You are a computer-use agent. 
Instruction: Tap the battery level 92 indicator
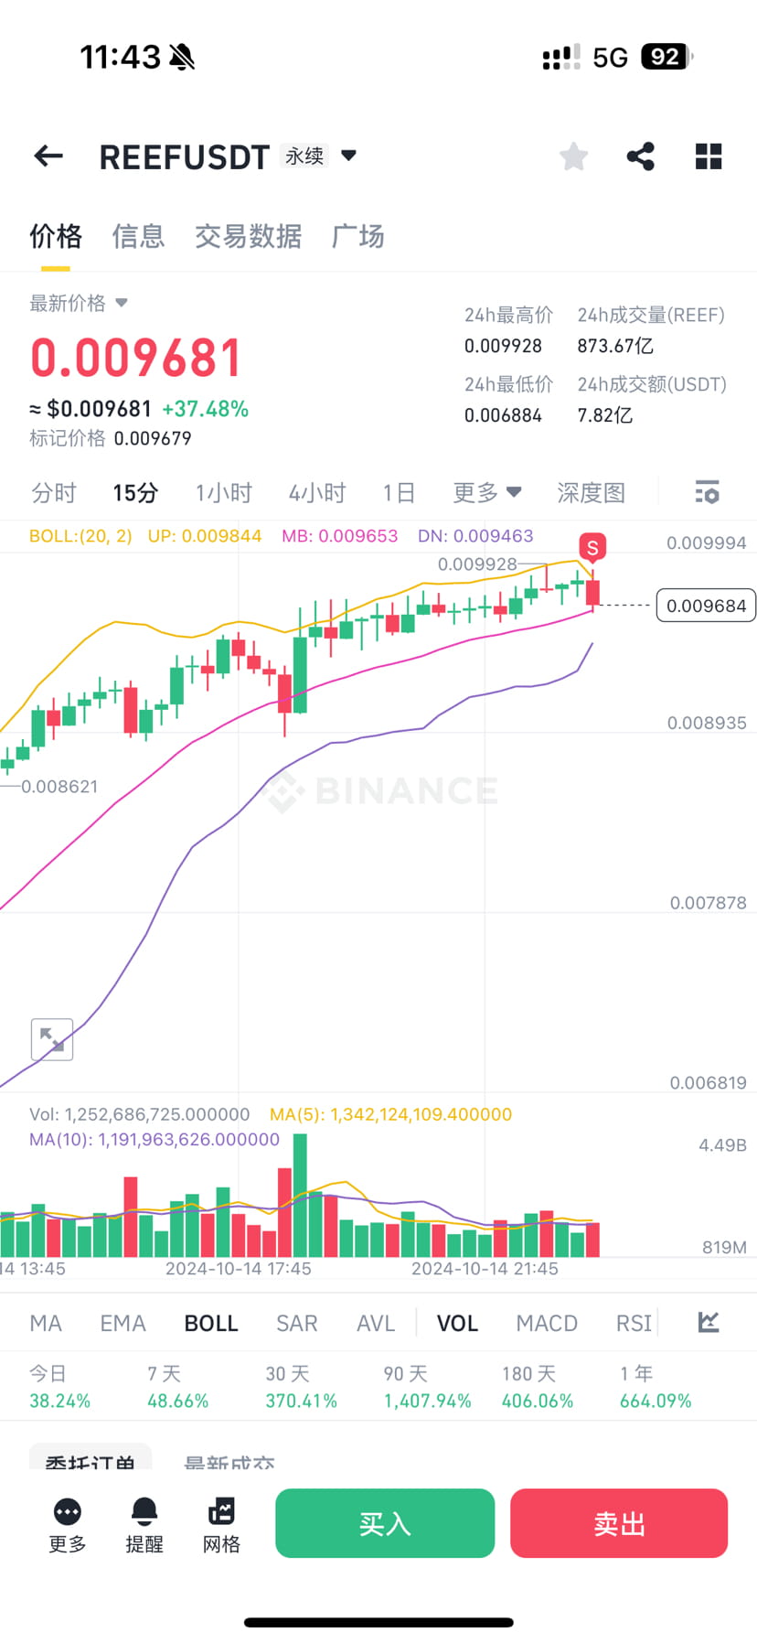(x=667, y=57)
